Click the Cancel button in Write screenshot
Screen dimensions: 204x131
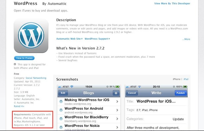[x=132, y=93]
